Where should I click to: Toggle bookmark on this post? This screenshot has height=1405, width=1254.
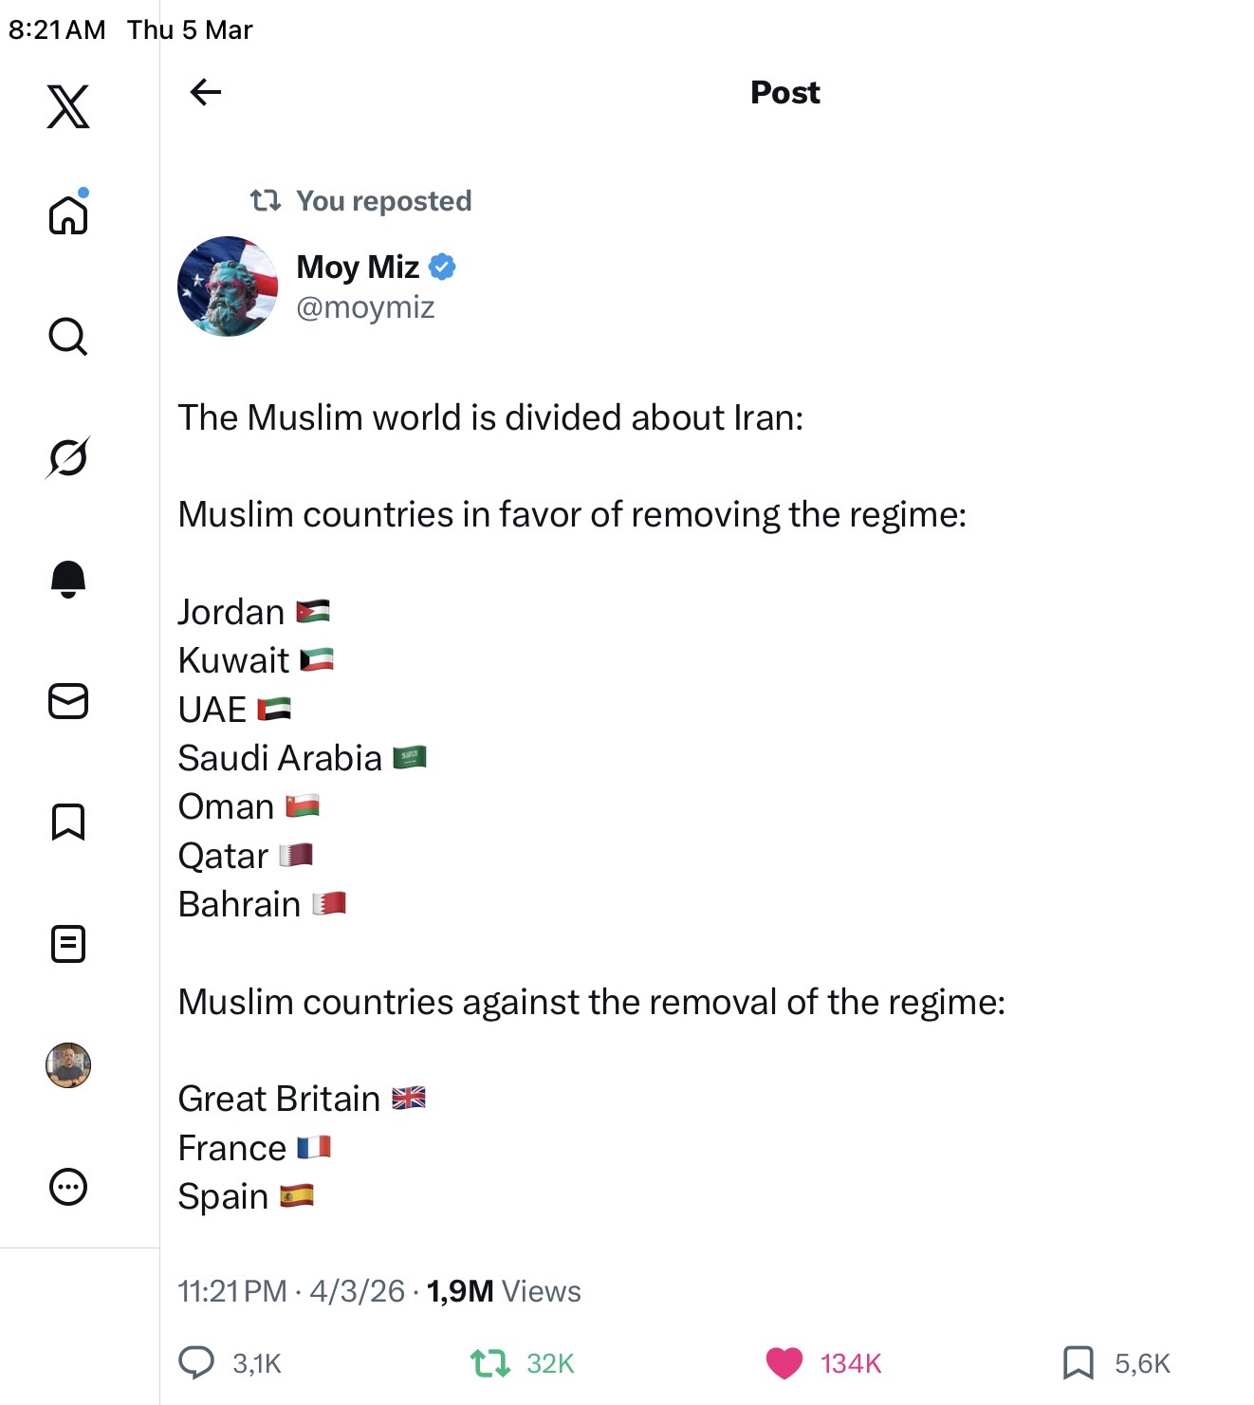[x=1079, y=1363]
